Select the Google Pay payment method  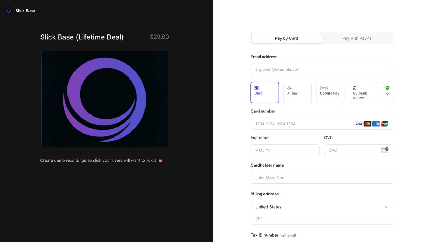330,92
